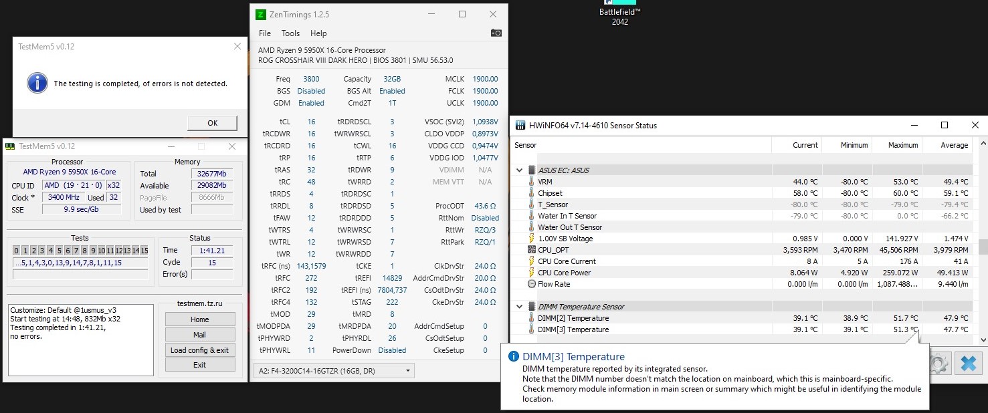The height and width of the screenshot is (413, 988).
Task: Click the tREFI value 14829
Action: point(392,278)
